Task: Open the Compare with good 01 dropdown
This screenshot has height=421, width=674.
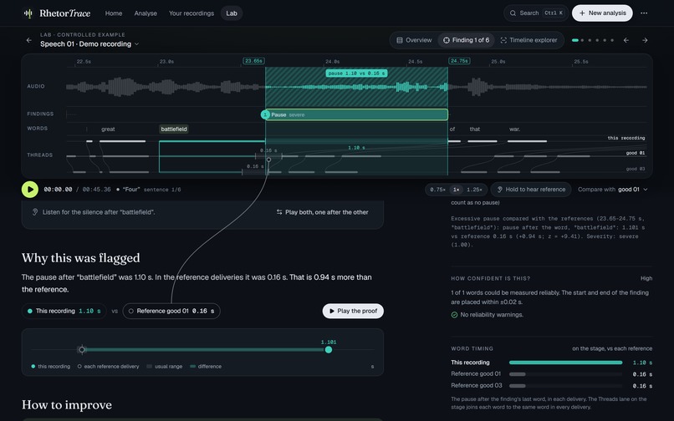Action: click(x=613, y=190)
